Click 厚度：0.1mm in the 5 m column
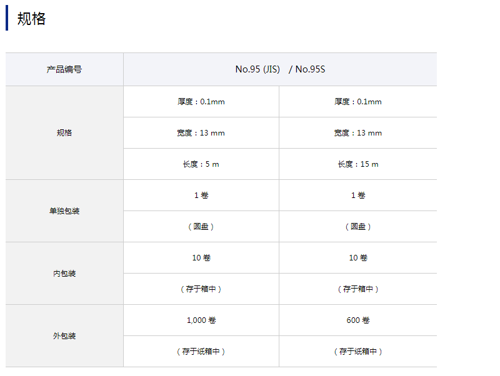 coord(201,102)
